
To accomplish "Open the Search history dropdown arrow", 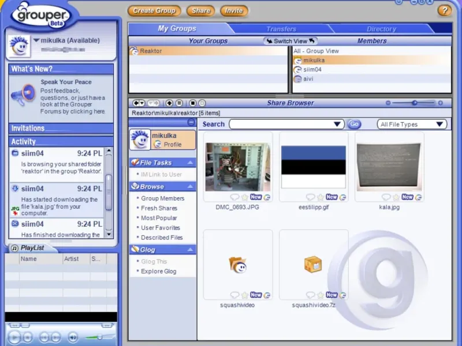I will tap(337, 124).
